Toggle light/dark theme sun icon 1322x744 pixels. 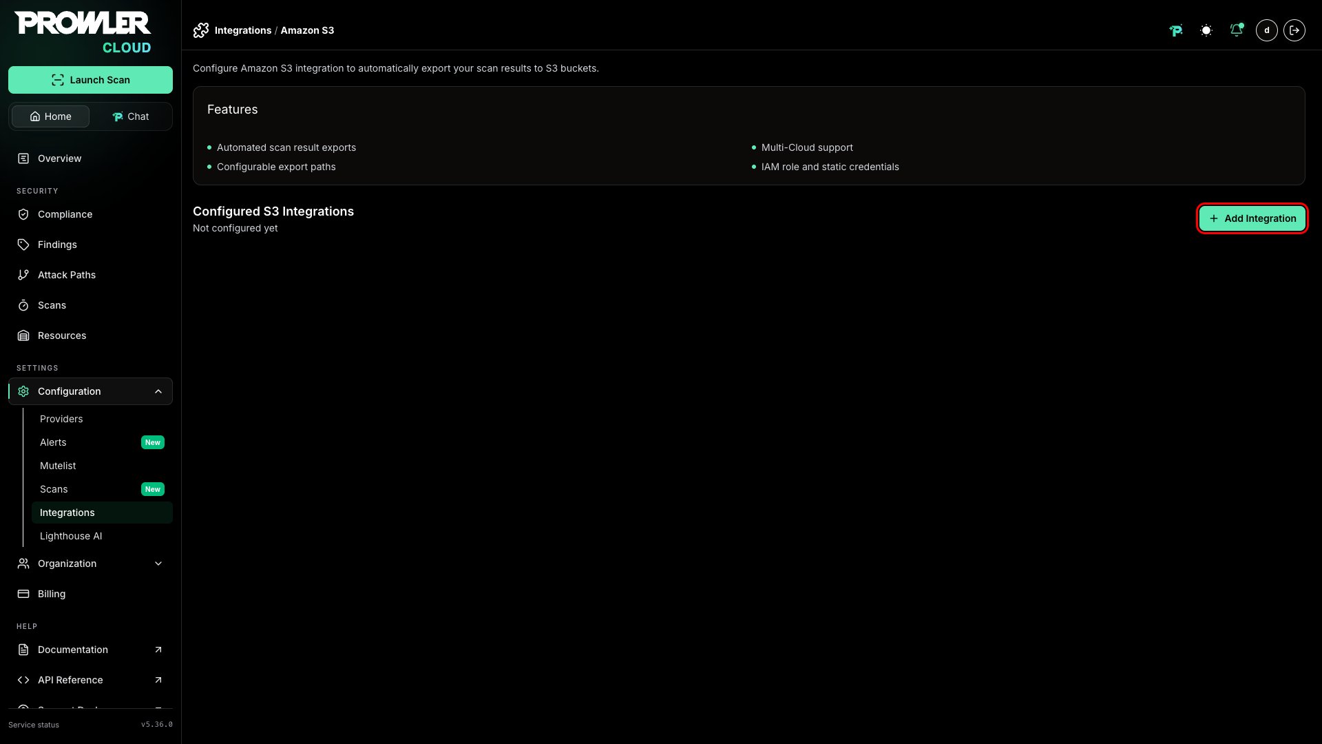point(1206,30)
